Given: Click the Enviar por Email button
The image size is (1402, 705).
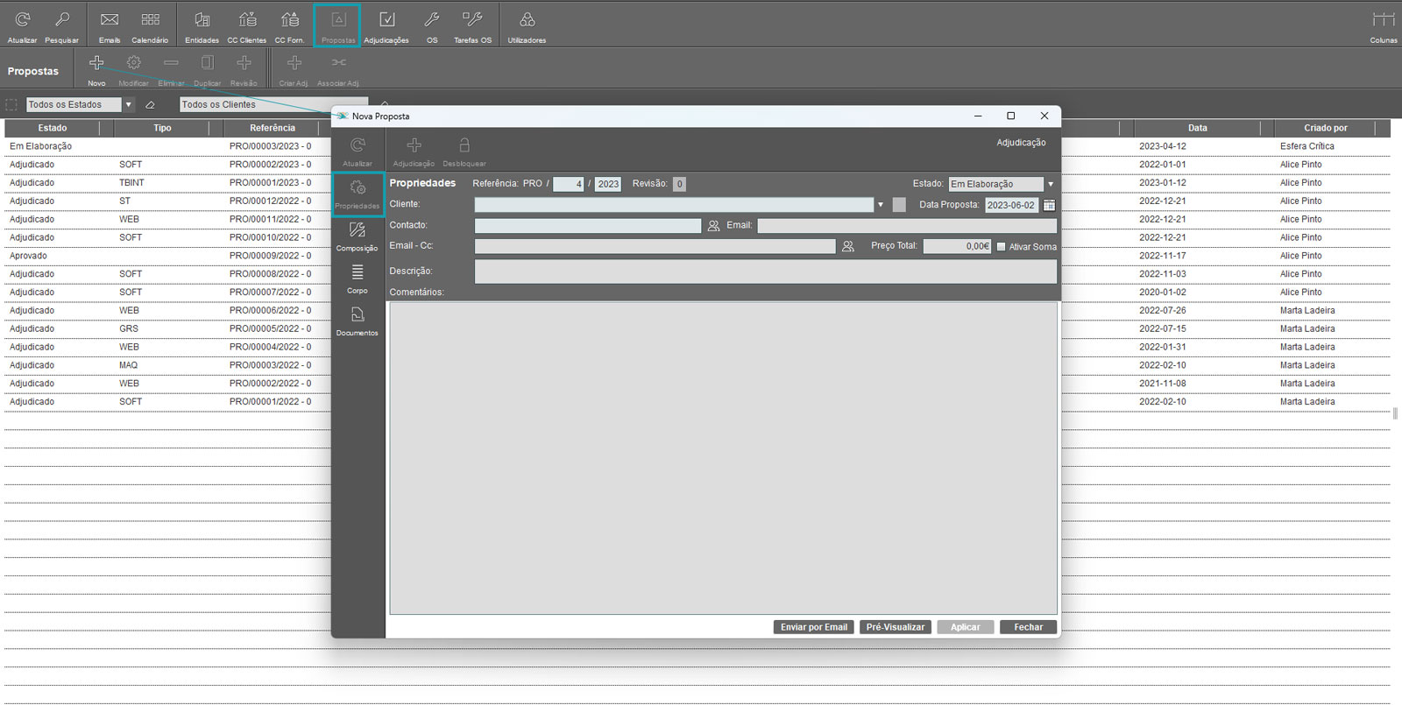Looking at the screenshot, I should pos(813,627).
